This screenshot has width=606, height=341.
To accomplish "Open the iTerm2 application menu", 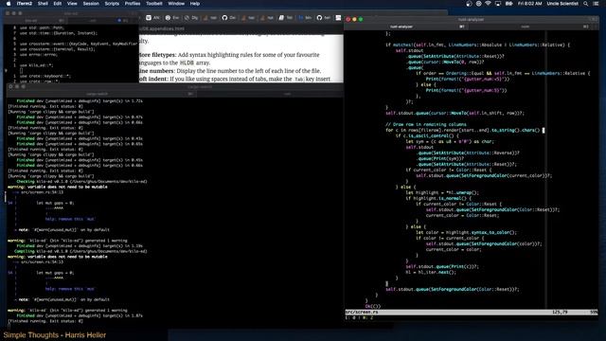I will (x=25, y=4).
